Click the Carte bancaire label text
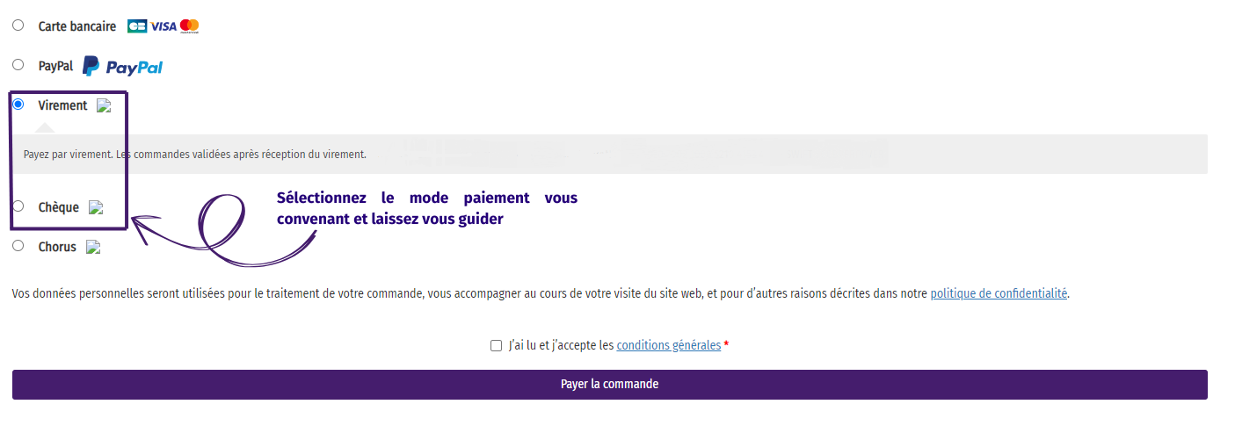The width and height of the screenshot is (1235, 433). pos(77,26)
